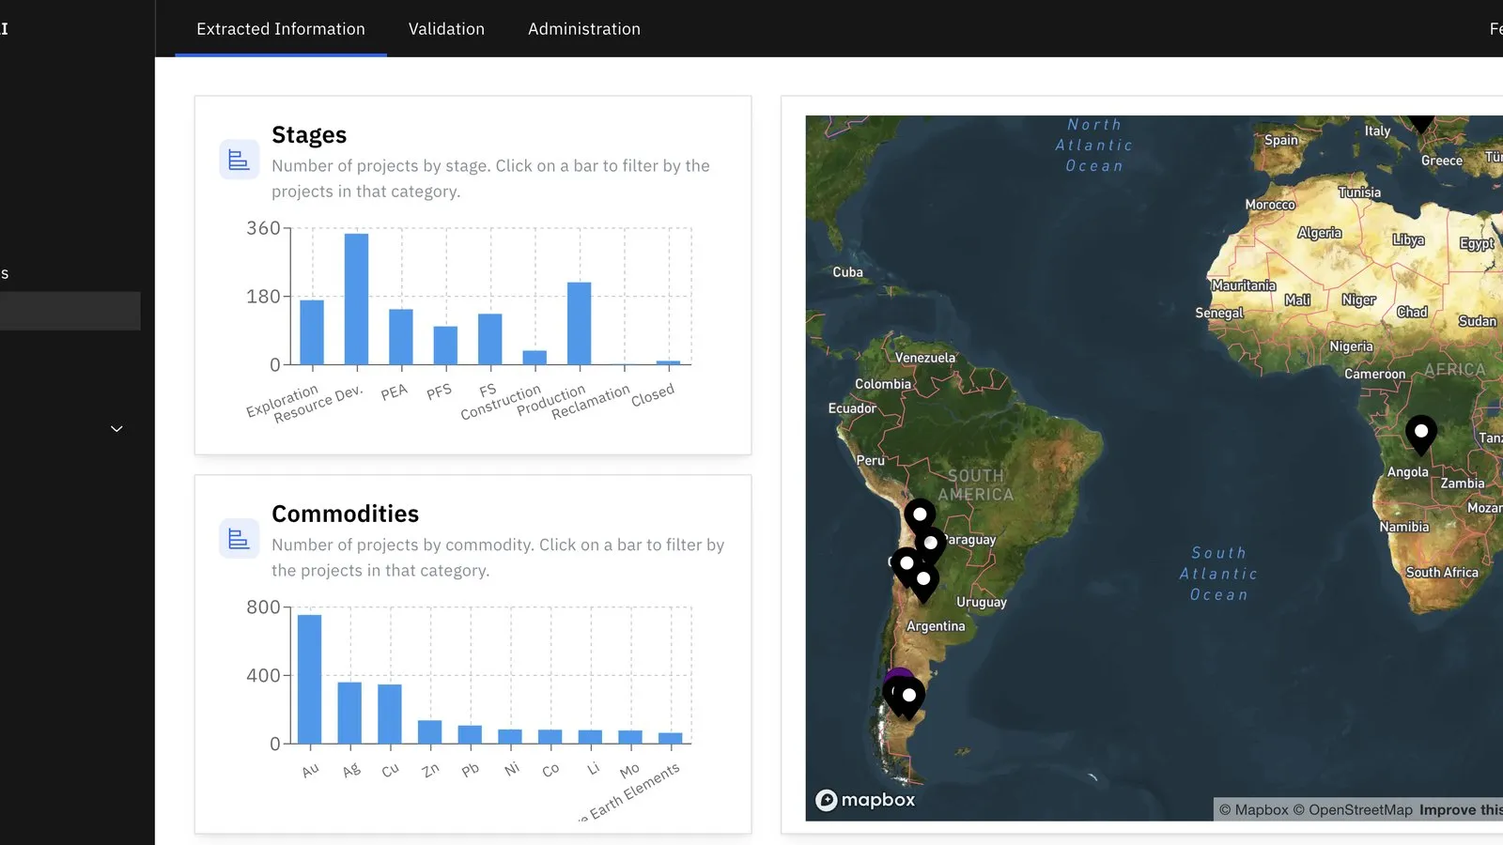Select the FS stage bar

click(490, 339)
